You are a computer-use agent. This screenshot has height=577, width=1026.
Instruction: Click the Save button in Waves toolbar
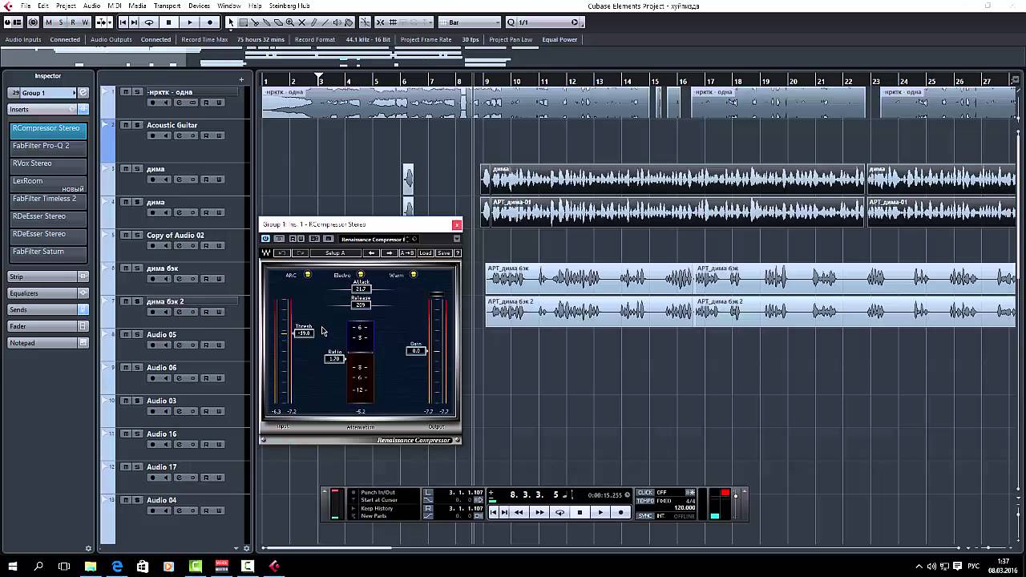(443, 253)
